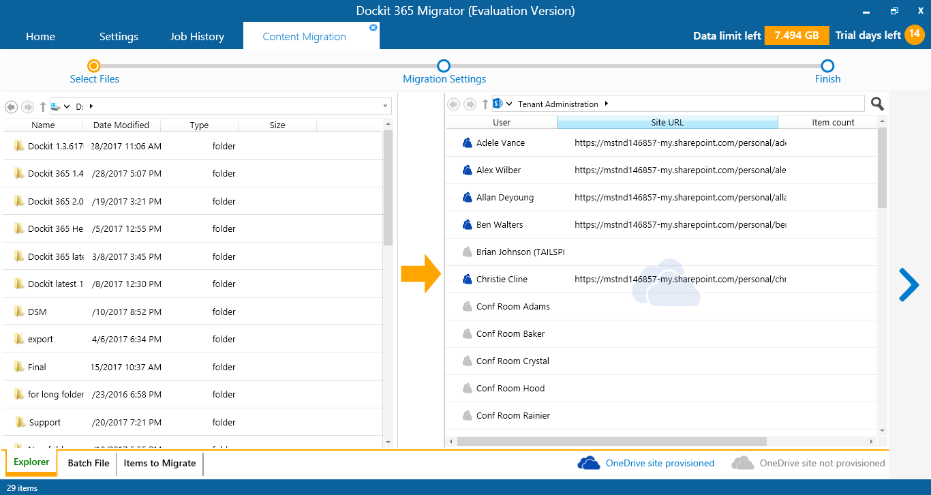This screenshot has height=495, width=931.
Task: Sort destination by Item count column
Action: click(x=833, y=123)
